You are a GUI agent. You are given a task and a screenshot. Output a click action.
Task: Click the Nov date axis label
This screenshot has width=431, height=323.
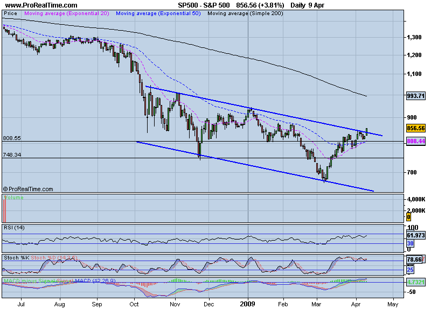point(175,304)
